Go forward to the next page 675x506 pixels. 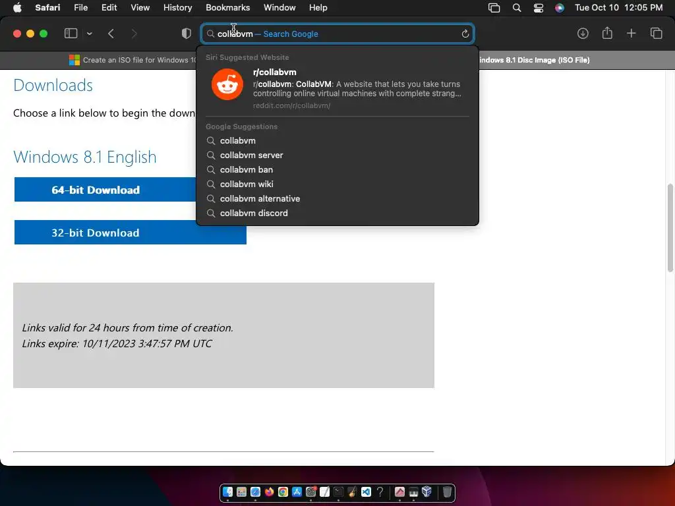(x=134, y=34)
